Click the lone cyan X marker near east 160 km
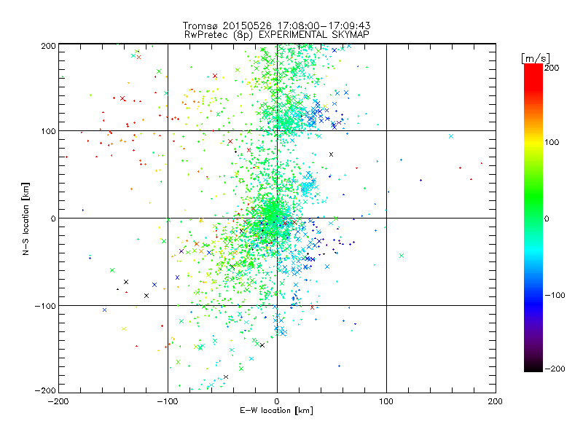The height and width of the screenshot is (437, 583). [451, 136]
